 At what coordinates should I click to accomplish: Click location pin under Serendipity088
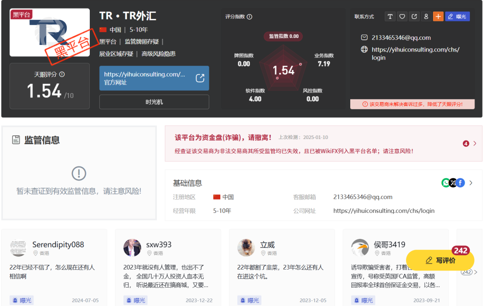click(35, 253)
